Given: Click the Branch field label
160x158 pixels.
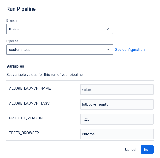Looking at the screenshot, I should (11, 20).
